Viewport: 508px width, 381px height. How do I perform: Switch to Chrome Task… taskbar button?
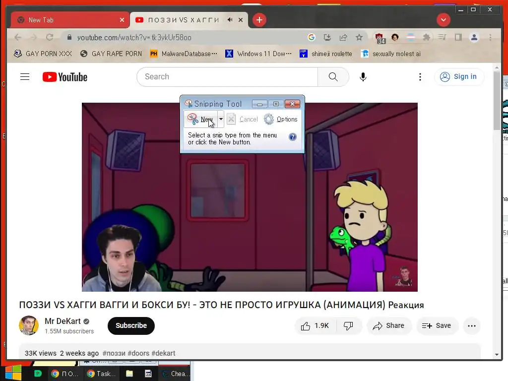[x=101, y=374]
